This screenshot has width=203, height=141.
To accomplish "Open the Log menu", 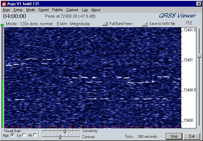I will click(x=85, y=10).
